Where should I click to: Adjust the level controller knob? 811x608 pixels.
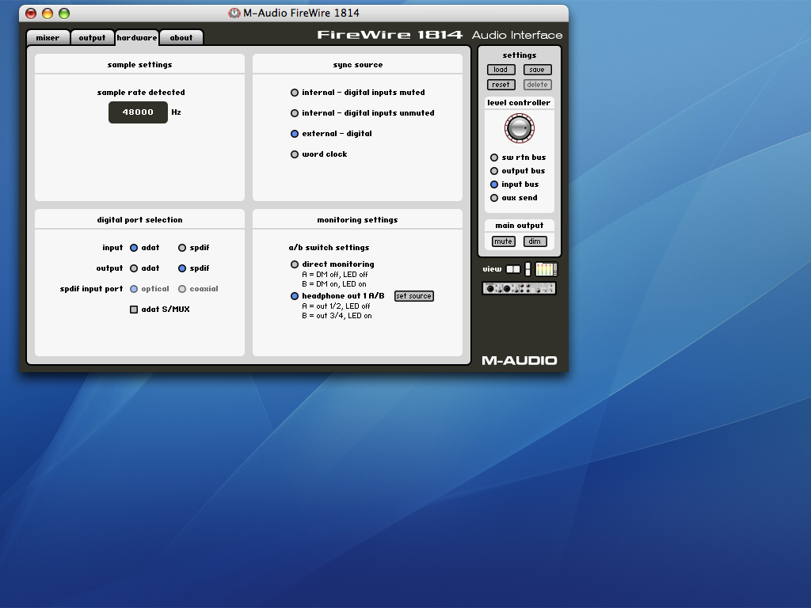click(x=519, y=128)
